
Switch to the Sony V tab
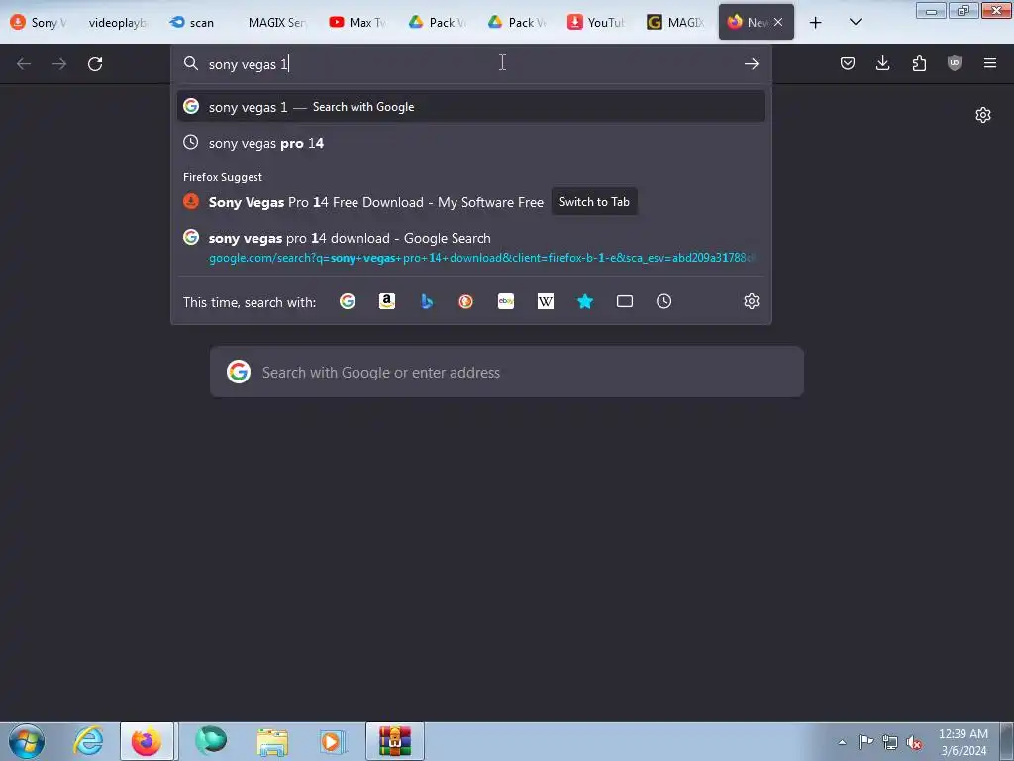[x=39, y=23]
